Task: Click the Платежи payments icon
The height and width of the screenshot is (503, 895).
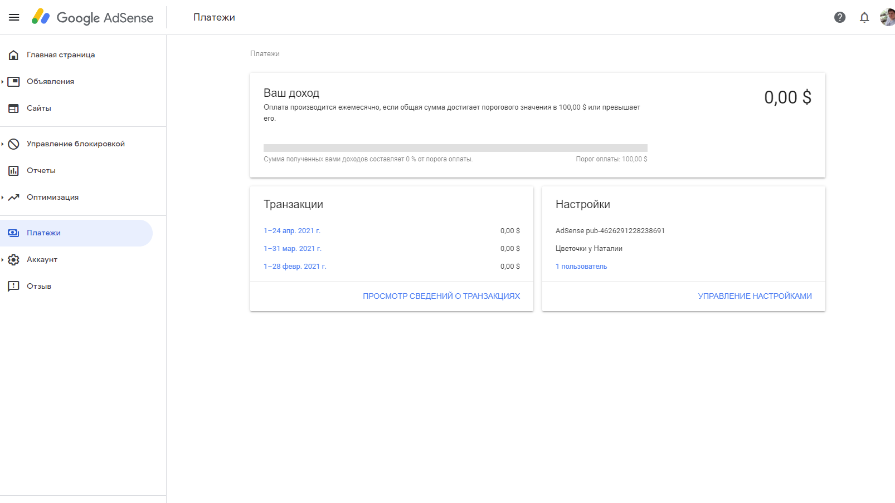Action: tap(14, 233)
